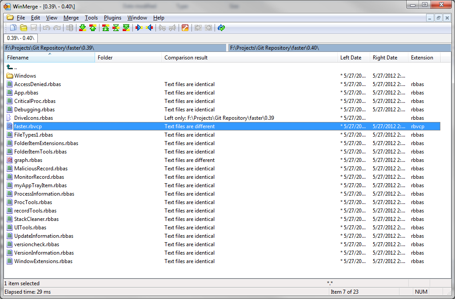
Task: Restore the inner document window
Action: point(439,18)
